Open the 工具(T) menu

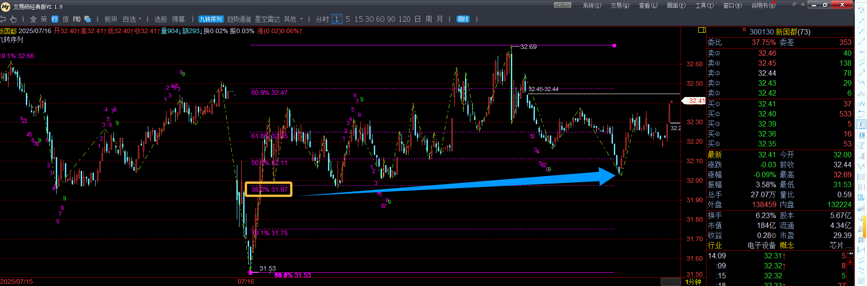705,5
